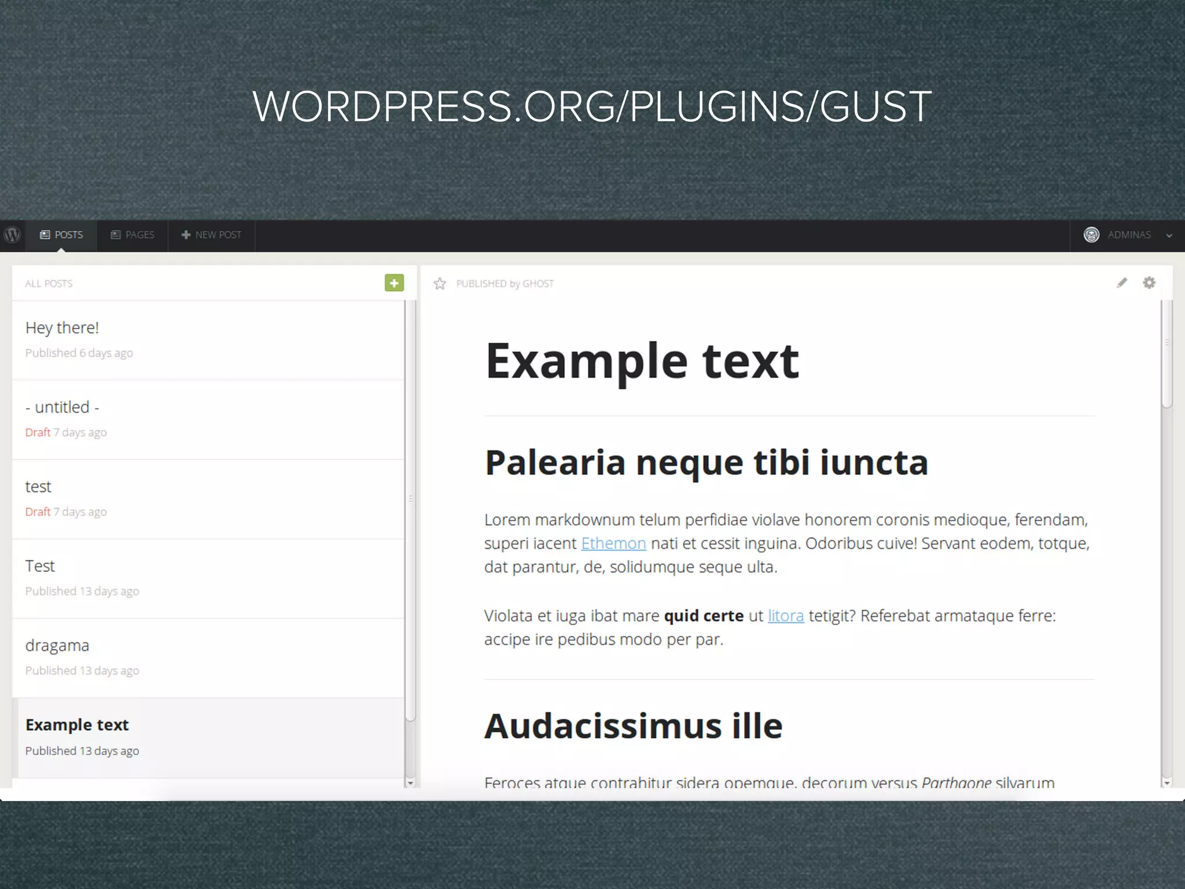The image size is (1185, 889).
Task: Select the 'Hey there!' post
Action: 208,340
